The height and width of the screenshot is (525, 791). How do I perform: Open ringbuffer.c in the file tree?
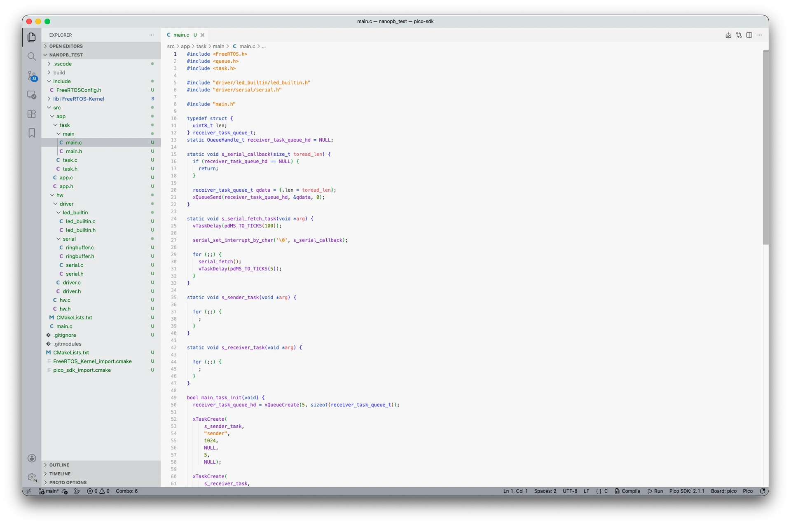[80, 248]
